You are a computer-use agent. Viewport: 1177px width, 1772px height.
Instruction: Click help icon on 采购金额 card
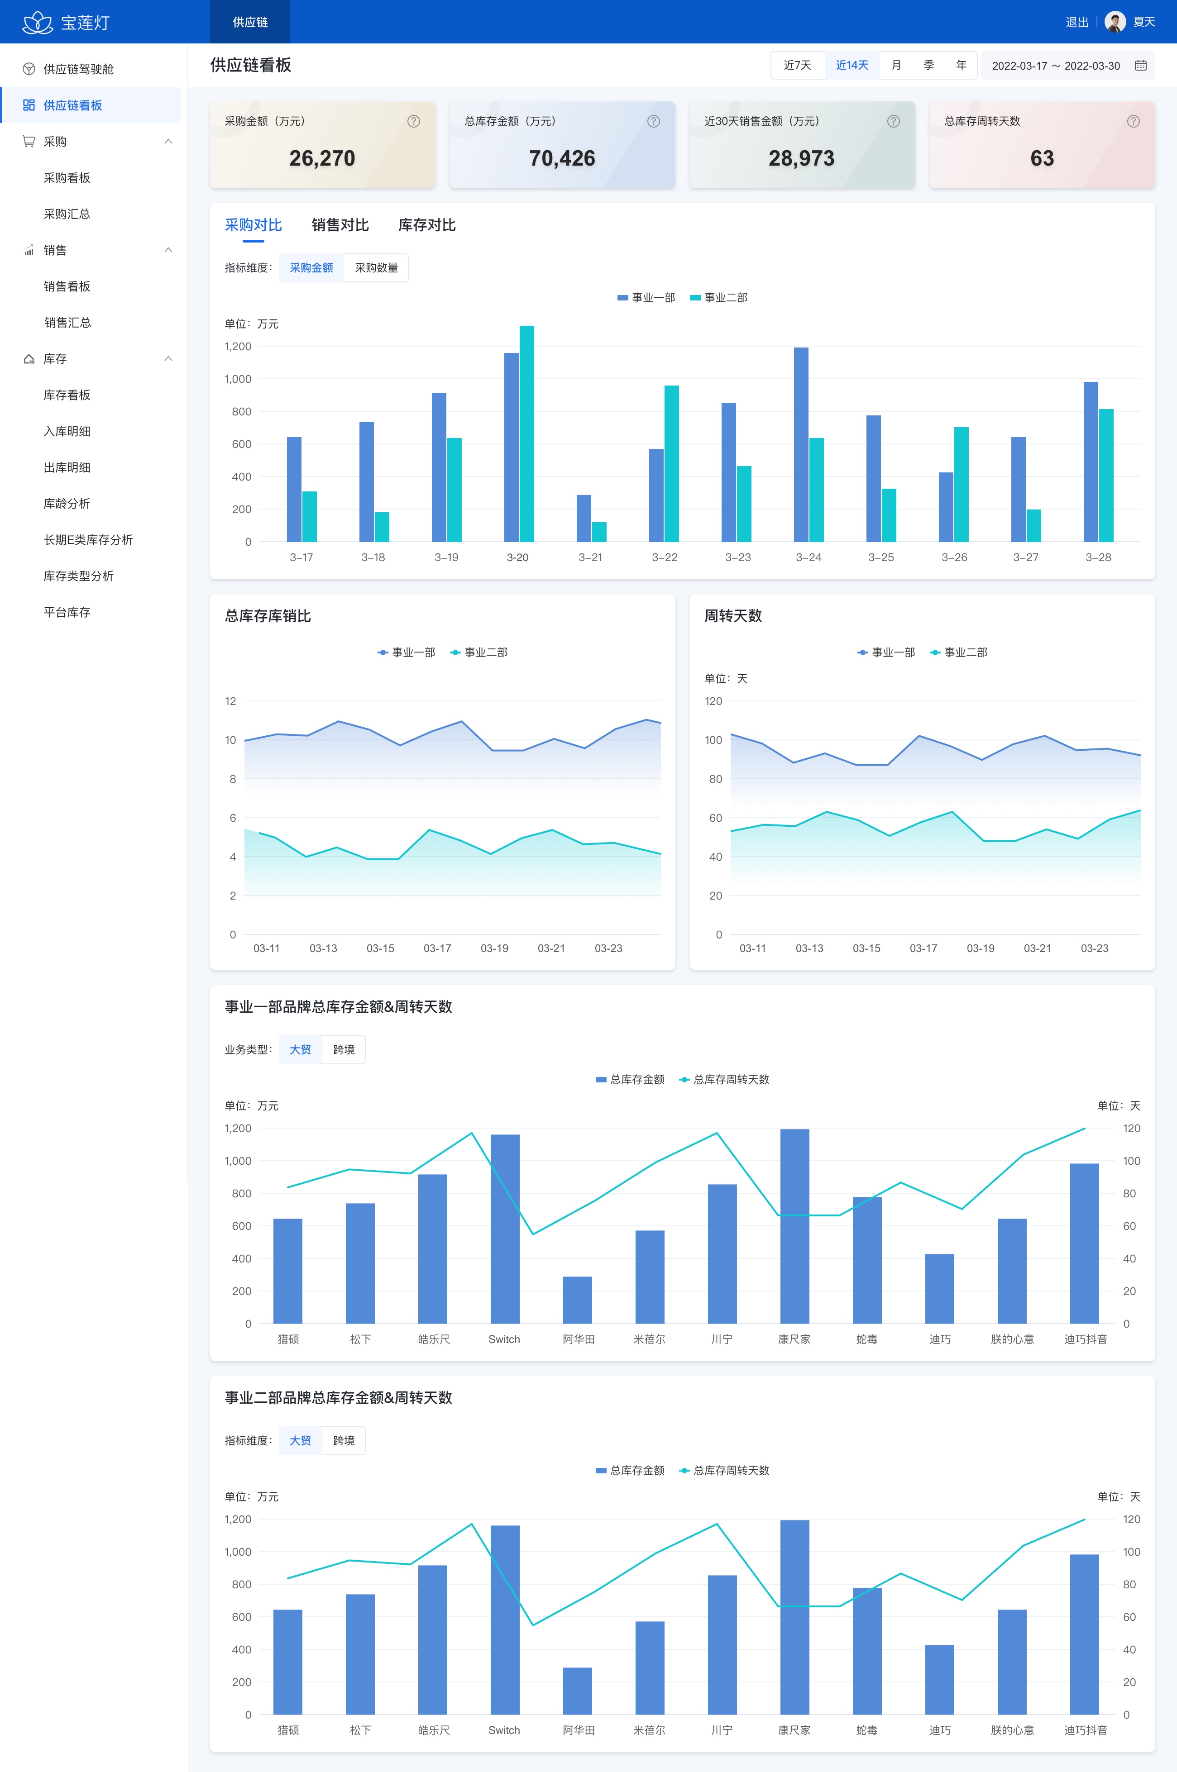point(414,121)
